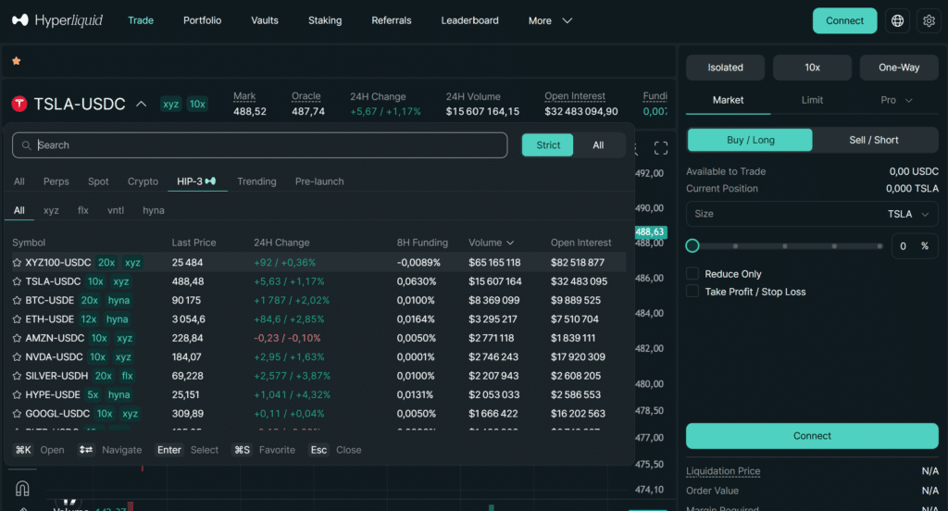Click the Connect button below order form
The image size is (948, 511).
[x=812, y=435]
